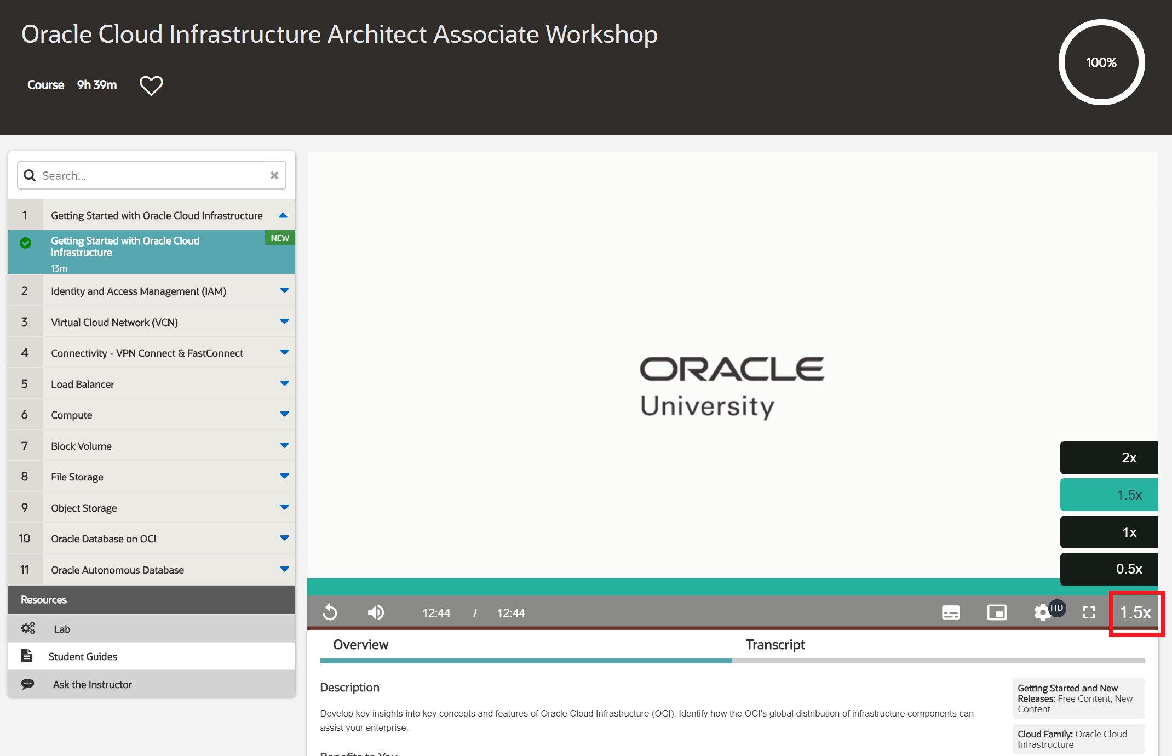Expand the Load Balancer section

pyautogui.click(x=284, y=384)
